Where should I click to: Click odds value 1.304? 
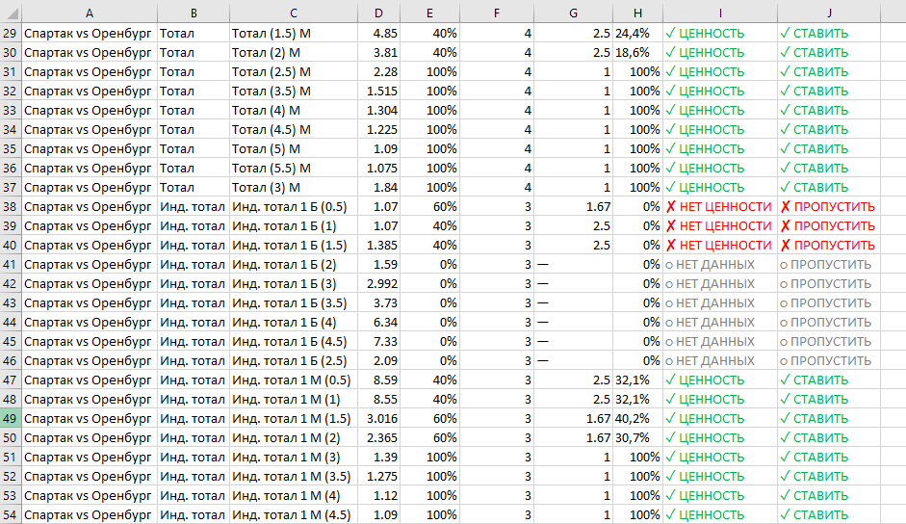click(382, 110)
